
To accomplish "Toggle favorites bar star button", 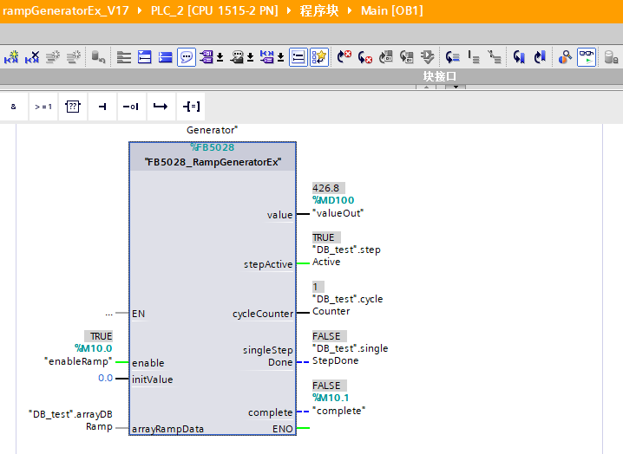I will [x=319, y=57].
